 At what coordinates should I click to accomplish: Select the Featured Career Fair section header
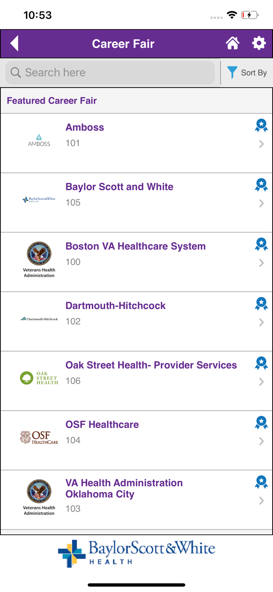(52, 101)
